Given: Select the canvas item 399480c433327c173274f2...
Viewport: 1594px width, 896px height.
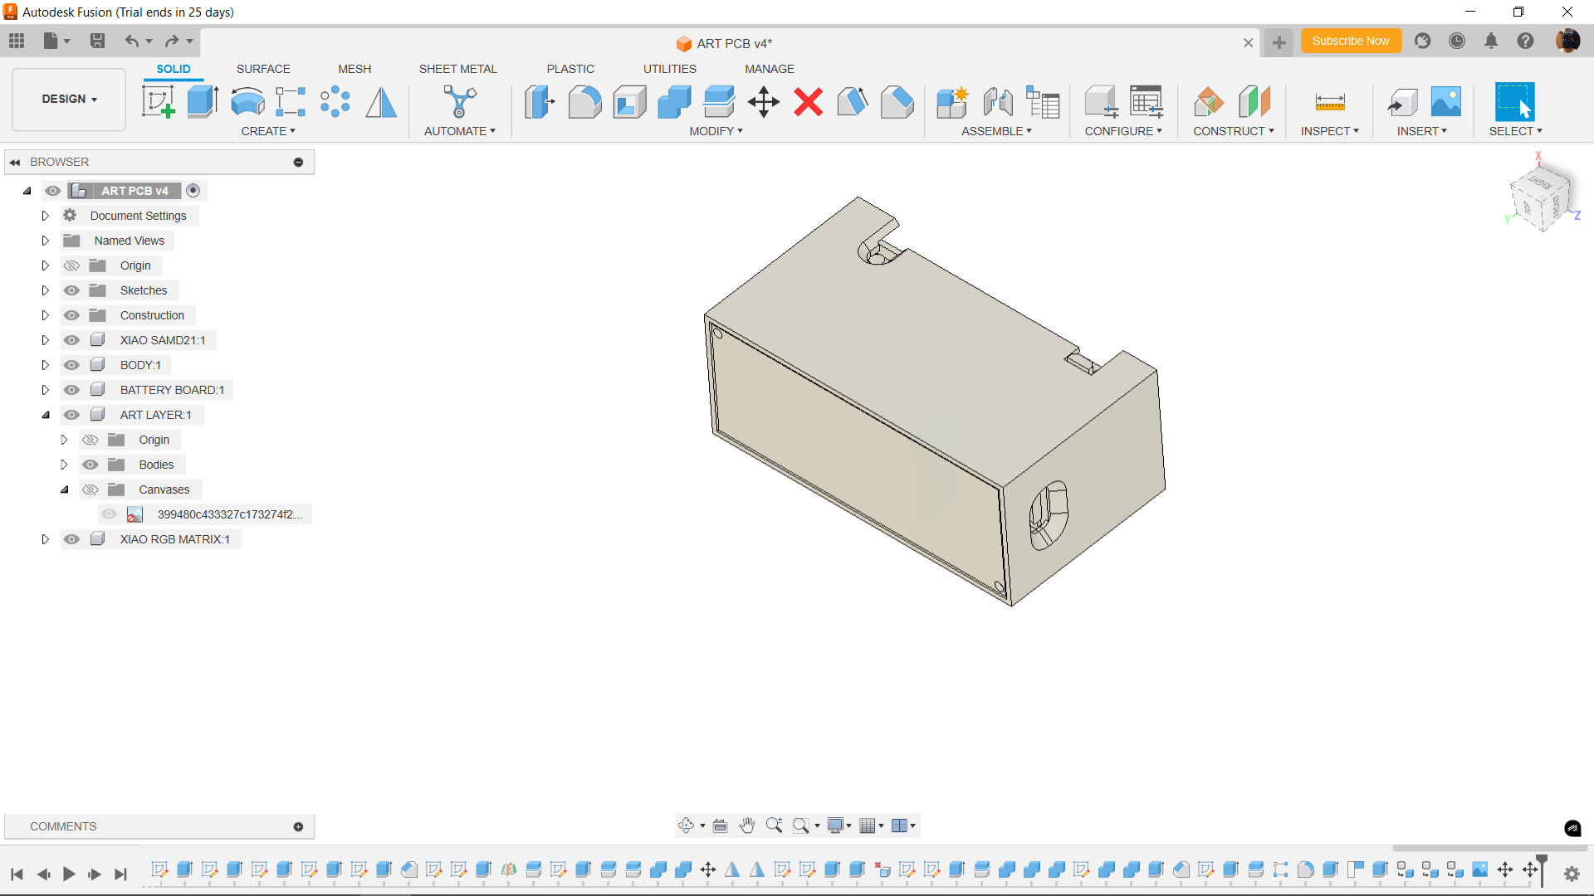Looking at the screenshot, I should pyautogui.click(x=229, y=514).
